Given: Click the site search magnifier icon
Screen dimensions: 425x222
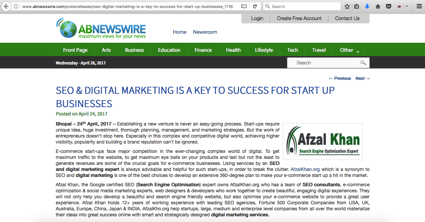Looking at the screenshot, I should tap(363, 63).
